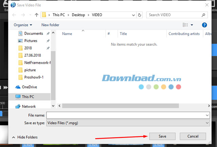Focus the File name input field
The height and width of the screenshot is (147, 217).
[125, 115]
